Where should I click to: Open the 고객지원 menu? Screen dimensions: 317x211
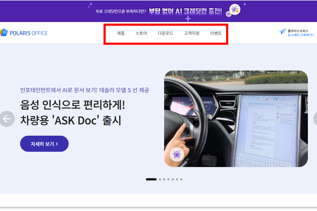tap(191, 33)
